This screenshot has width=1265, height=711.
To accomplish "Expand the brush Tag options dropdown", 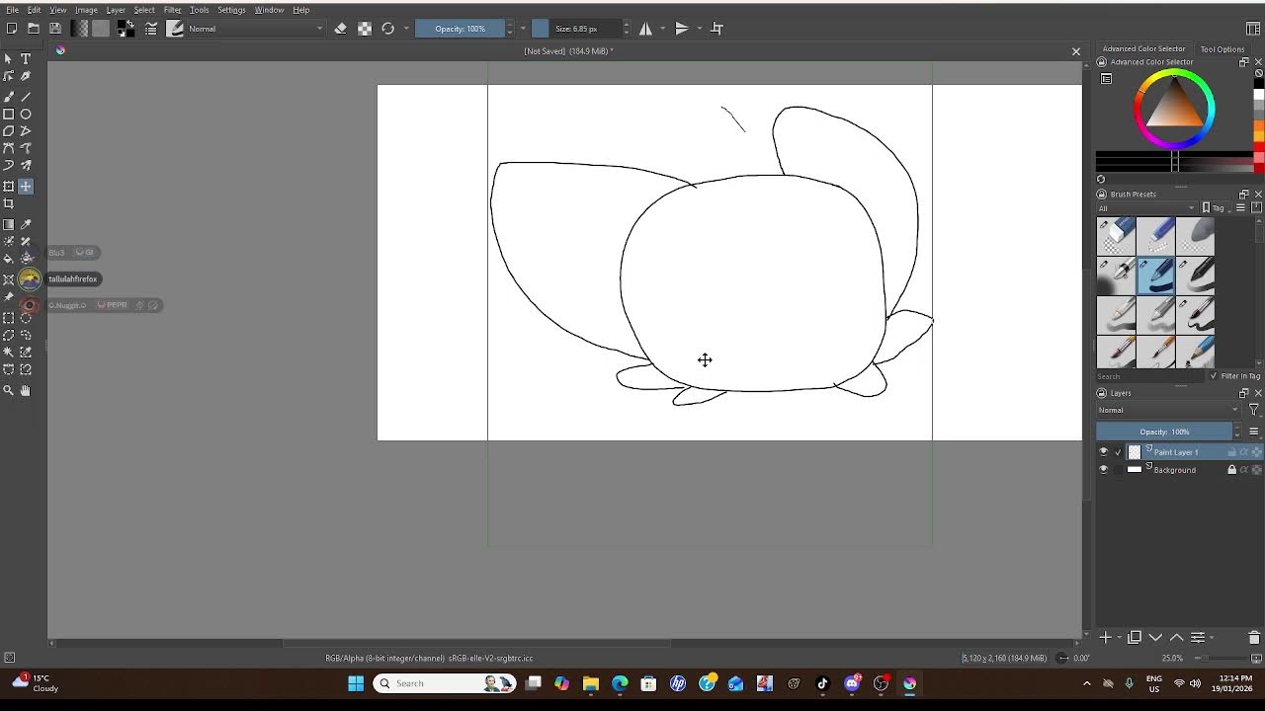I will pyautogui.click(x=1216, y=208).
